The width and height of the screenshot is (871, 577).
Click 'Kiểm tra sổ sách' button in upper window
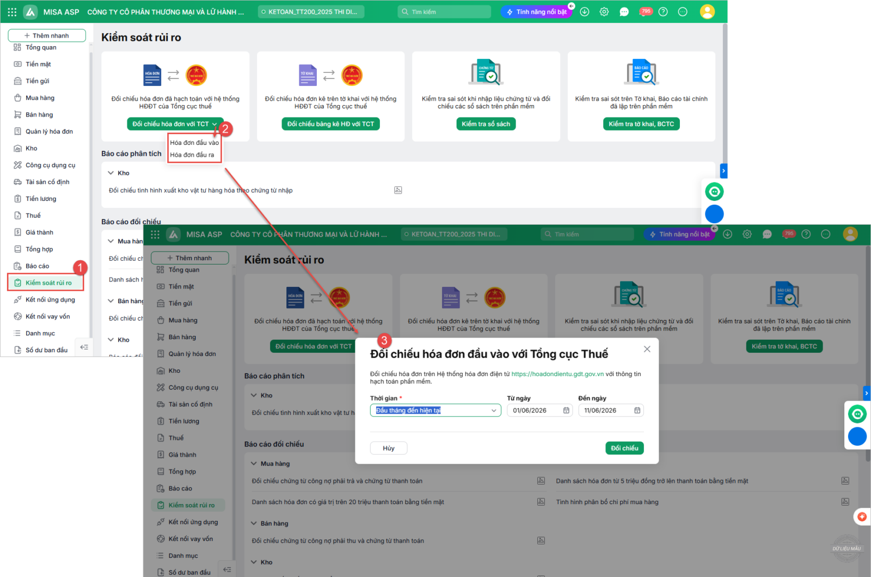pyautogui.click(x=486, y=124)
